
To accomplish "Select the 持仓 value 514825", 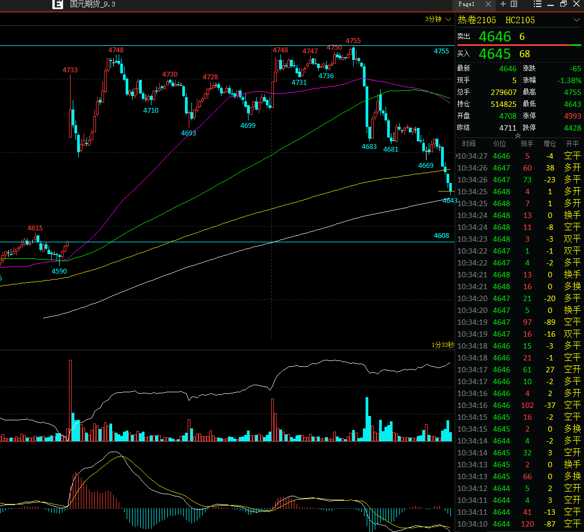I will click(x=504, y=104).
